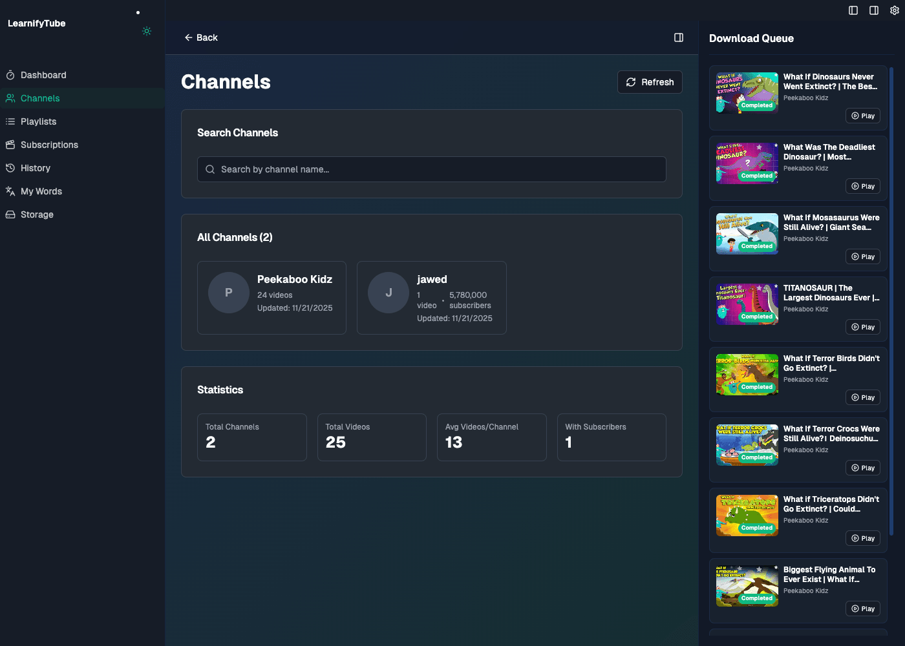The image size is (905, 646).
Task: Click the magnifier icon in the search bar
Action: (x=210, y=169)
